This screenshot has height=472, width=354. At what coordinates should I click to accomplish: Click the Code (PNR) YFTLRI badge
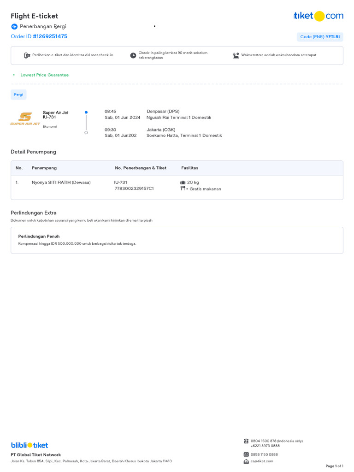point(320,37)
